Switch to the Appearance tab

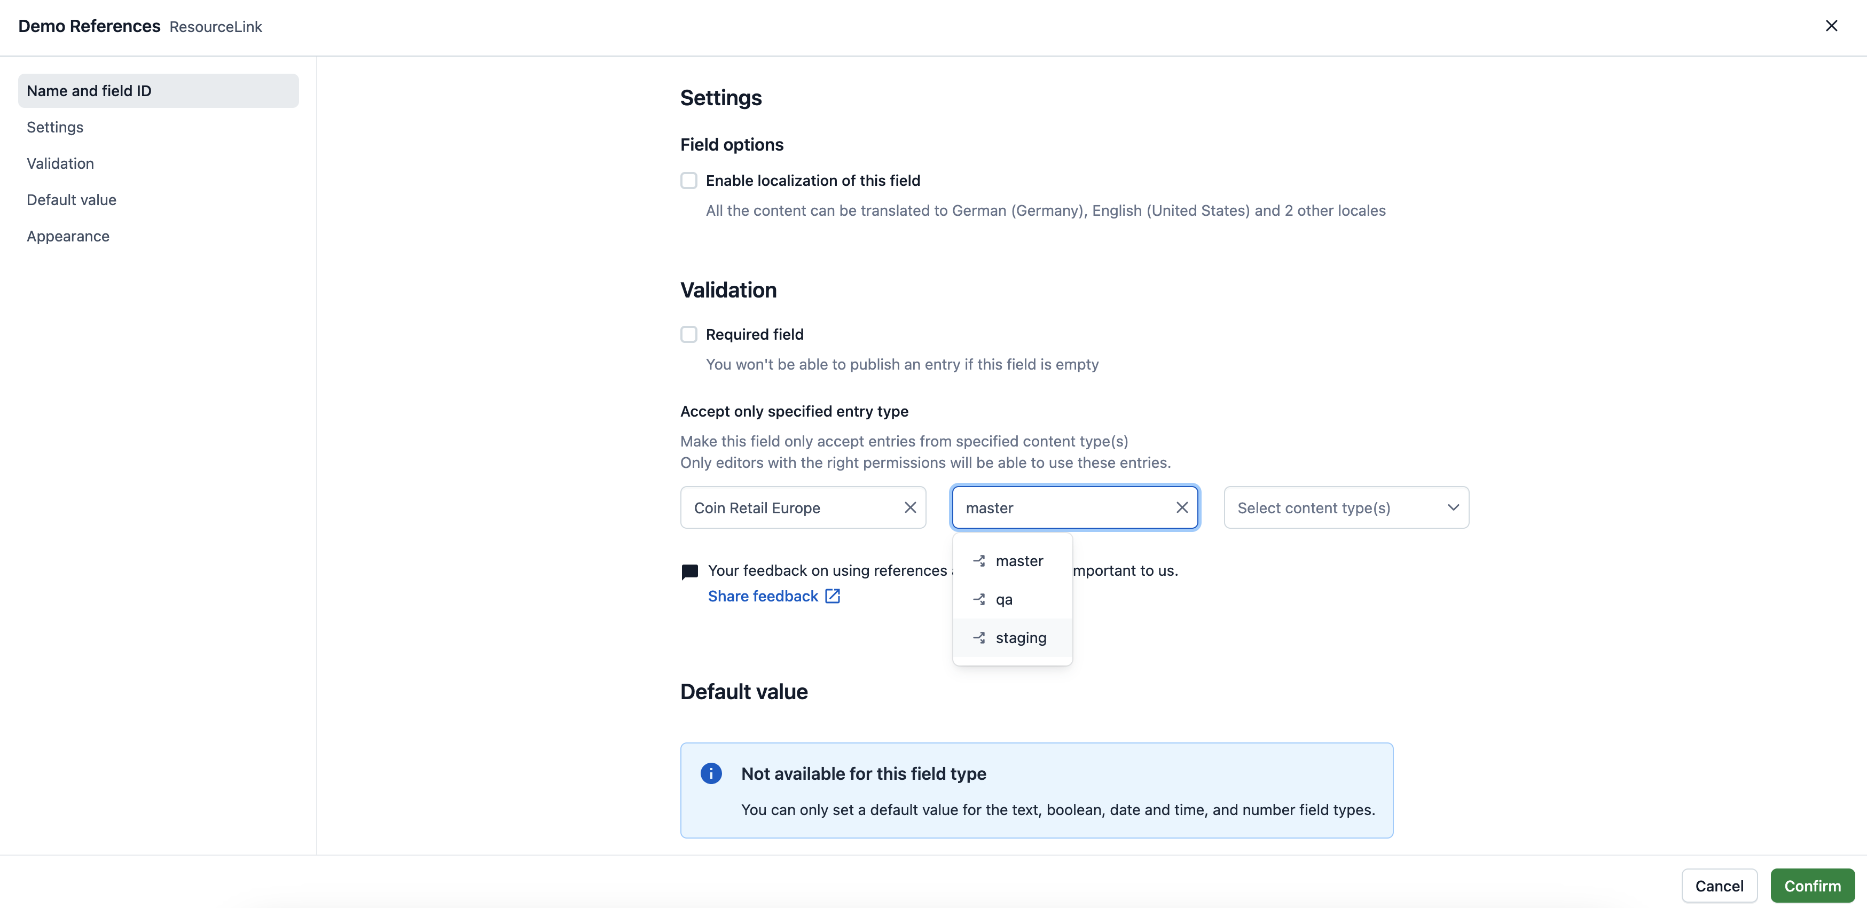[x=68, y=236]
